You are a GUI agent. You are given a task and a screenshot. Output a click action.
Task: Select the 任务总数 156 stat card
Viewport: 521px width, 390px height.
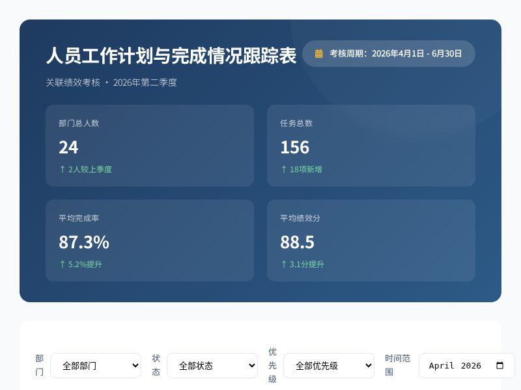371,146
